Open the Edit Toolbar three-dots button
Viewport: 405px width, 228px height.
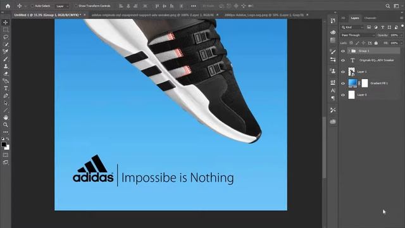click(6, 132)
